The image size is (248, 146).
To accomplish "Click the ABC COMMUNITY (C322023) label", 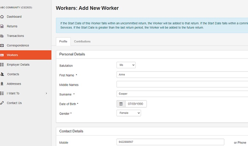I will 16,8.
